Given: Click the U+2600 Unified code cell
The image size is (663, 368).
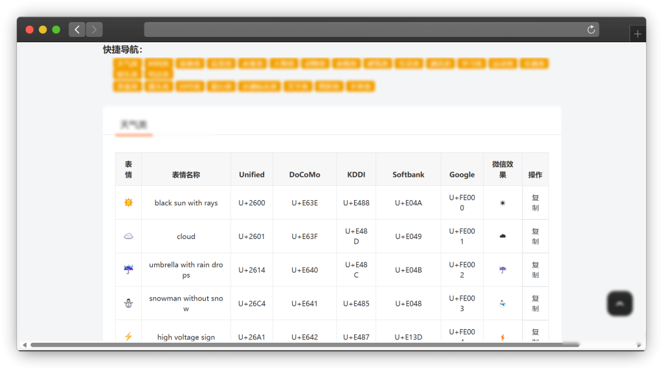Looking at the screenshot, I should (x=251, y=203).
